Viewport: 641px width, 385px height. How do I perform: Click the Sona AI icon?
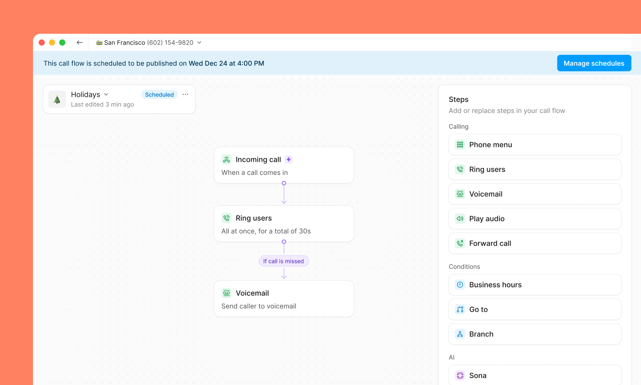[460, 376]
